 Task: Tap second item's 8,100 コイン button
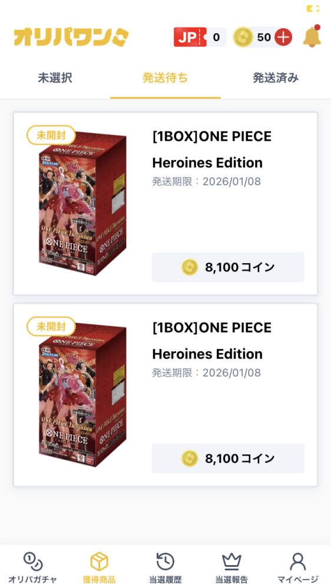pyautogui.click(x=228, y=459)
